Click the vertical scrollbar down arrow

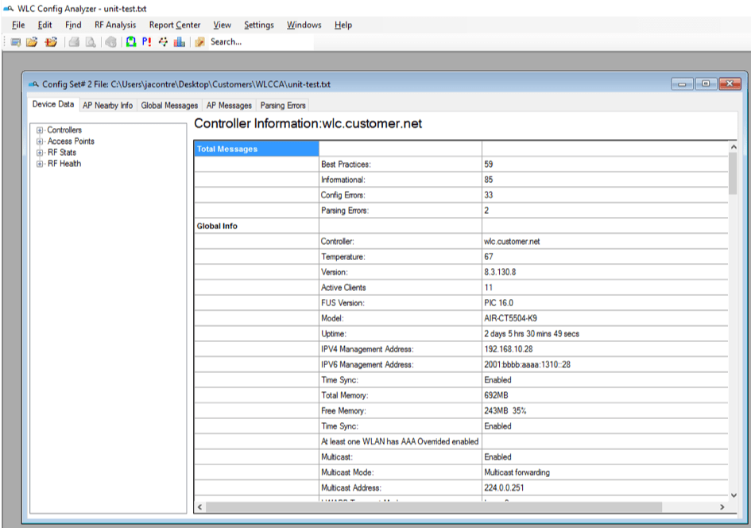coord(733,496)
